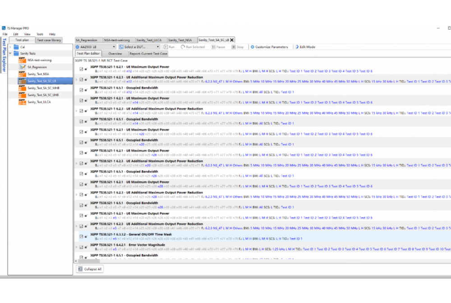Click the Run toolbar icon
Image resolution: width=451 pixels, height=303 pixels.
point(166,47)
